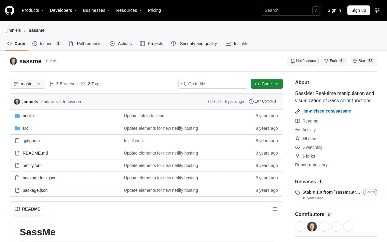Image resolution: width=387 pixels, height=242 pixels.
Task: Switch to the Issues tab
Action: coord(47,44)
